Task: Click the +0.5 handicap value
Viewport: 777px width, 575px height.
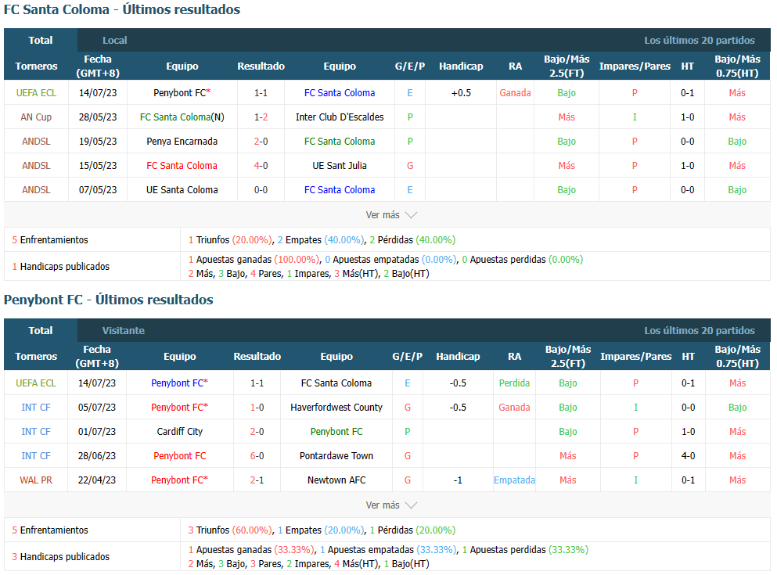Action: [461, 92]
